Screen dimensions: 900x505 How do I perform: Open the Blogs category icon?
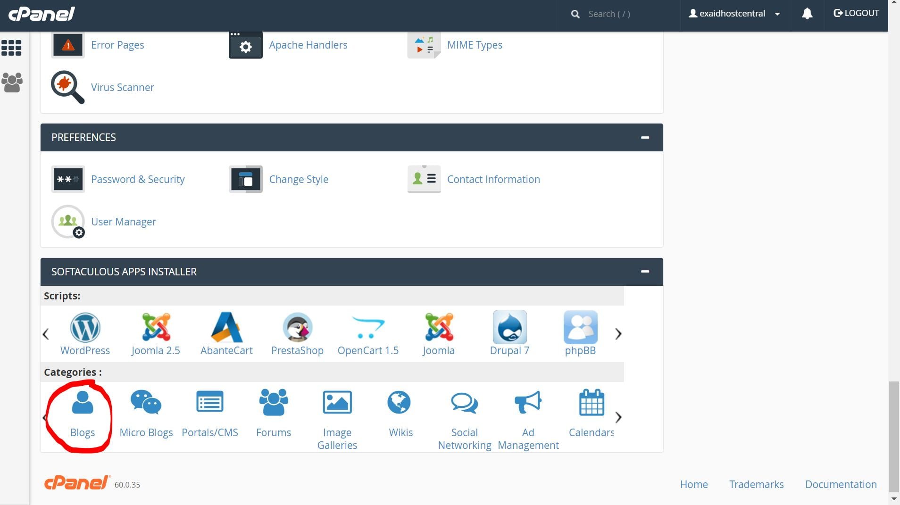[x=83, y=403]
